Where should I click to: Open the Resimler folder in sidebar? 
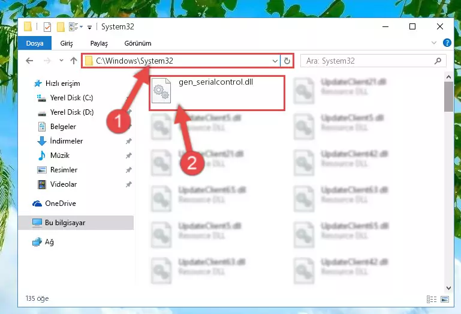point(58,170)
